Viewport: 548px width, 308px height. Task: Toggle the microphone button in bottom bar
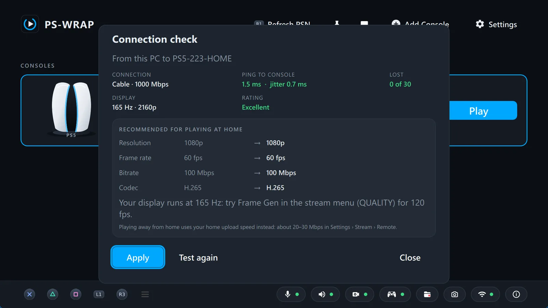click(291, 294)
